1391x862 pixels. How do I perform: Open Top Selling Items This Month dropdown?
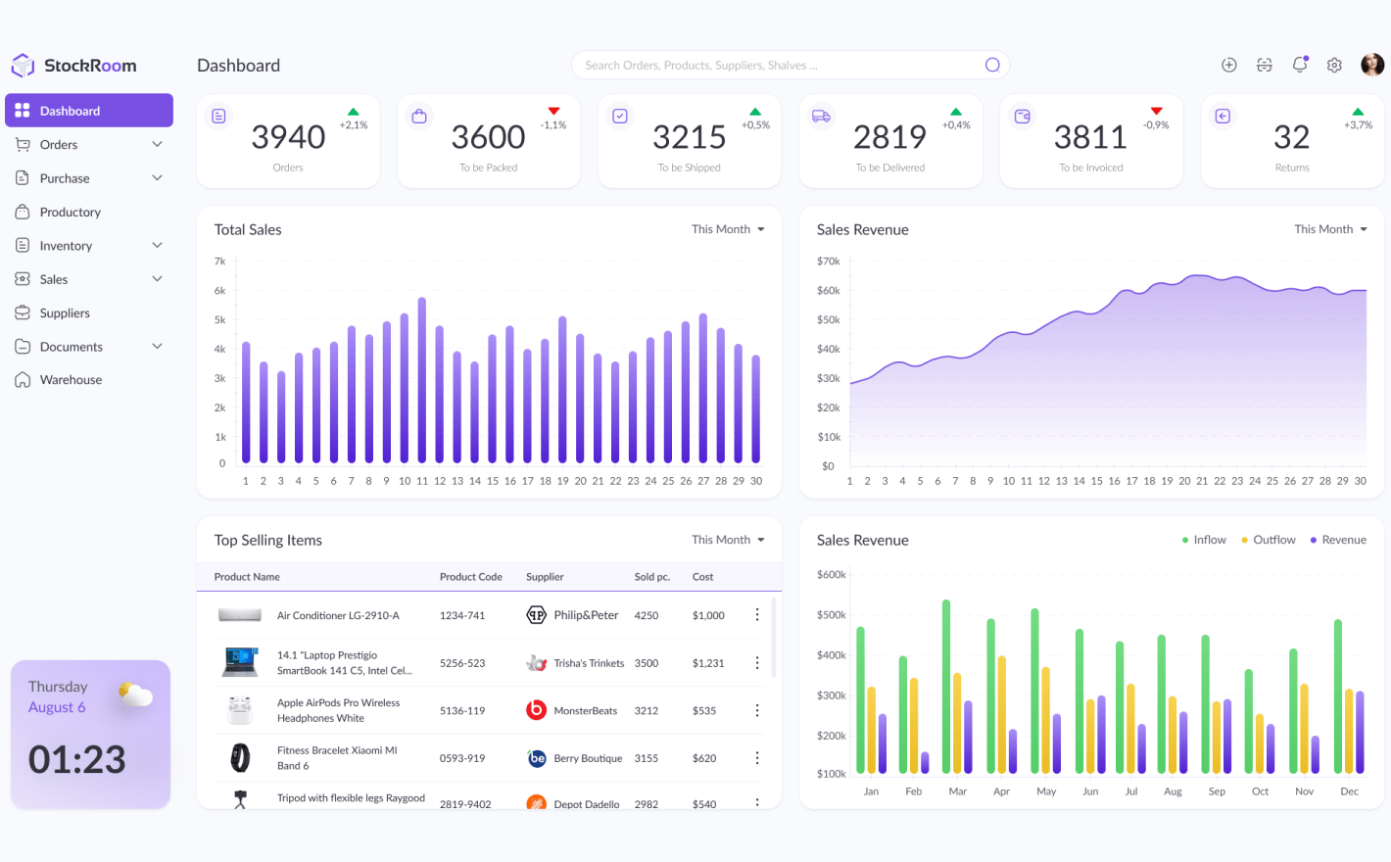728,540
